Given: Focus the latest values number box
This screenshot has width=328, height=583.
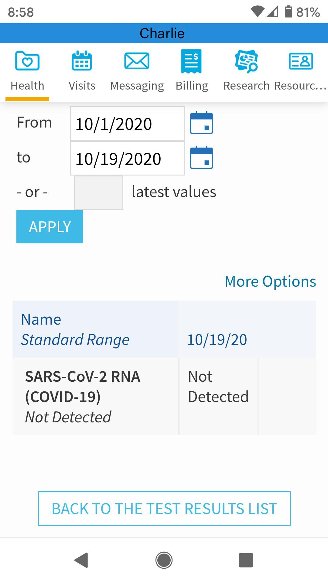Looking at the screenshot, I should [99, 193].
